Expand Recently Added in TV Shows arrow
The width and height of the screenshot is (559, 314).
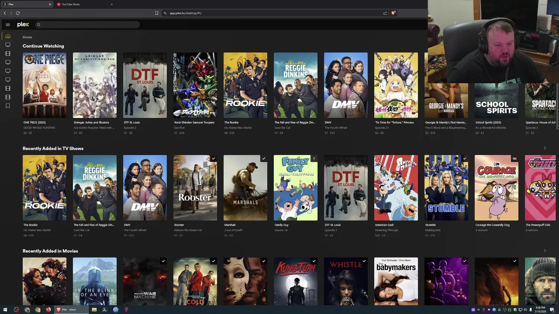[x=545, y=148]
